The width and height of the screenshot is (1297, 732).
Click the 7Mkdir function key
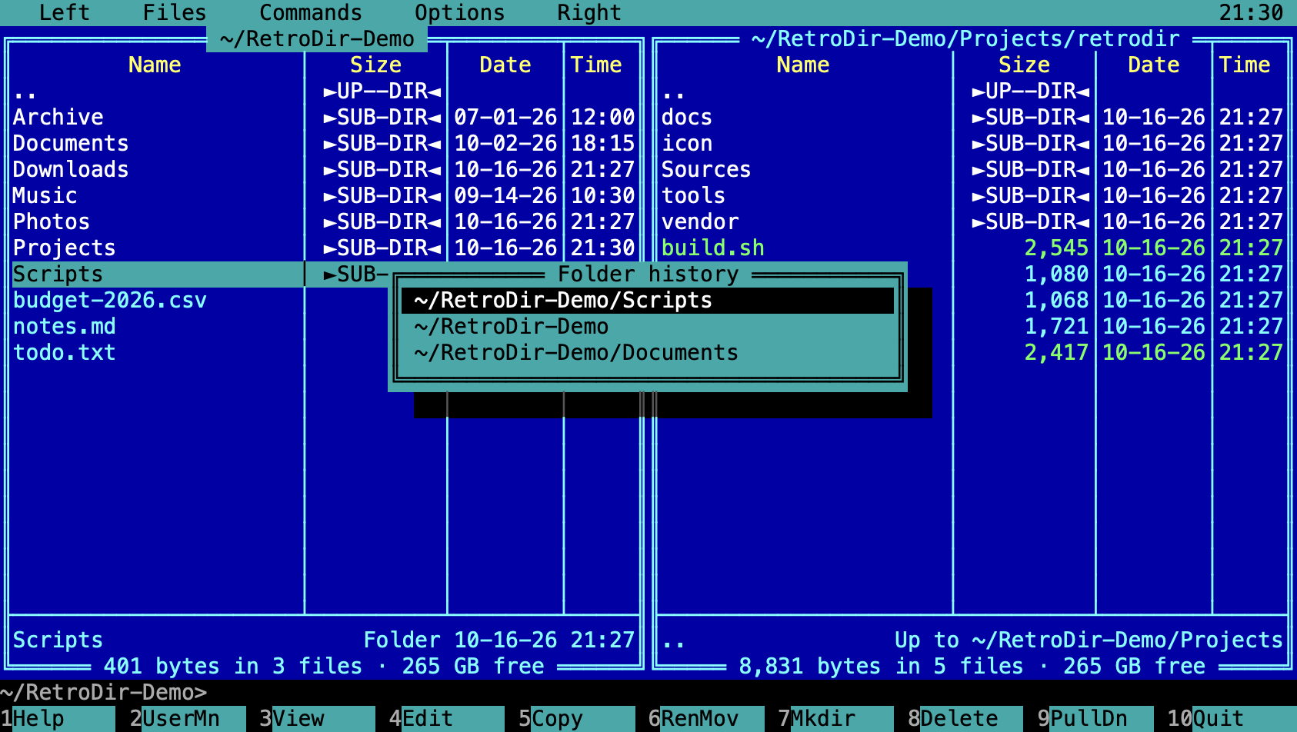tap(835, 719)
